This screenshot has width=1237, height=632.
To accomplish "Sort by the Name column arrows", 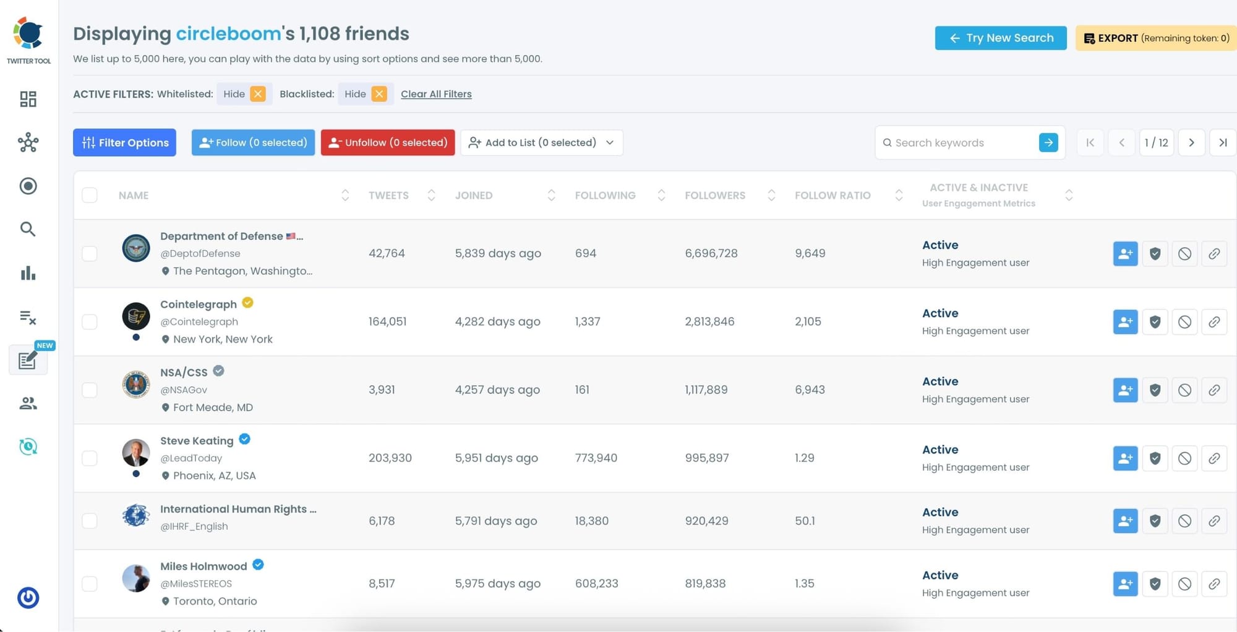I will (345, 195).
